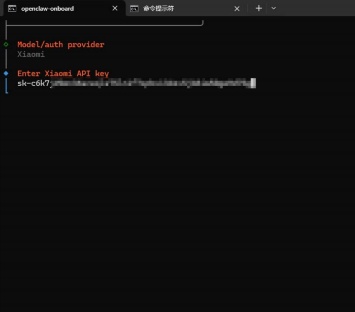Click the green diamond step marker
The height and width of the screenshot is (312, 355).
(x=6, y=45)
